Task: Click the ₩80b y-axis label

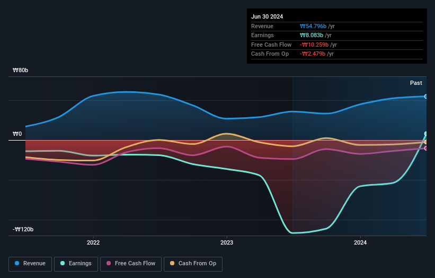Action: (x=20, y=70)
